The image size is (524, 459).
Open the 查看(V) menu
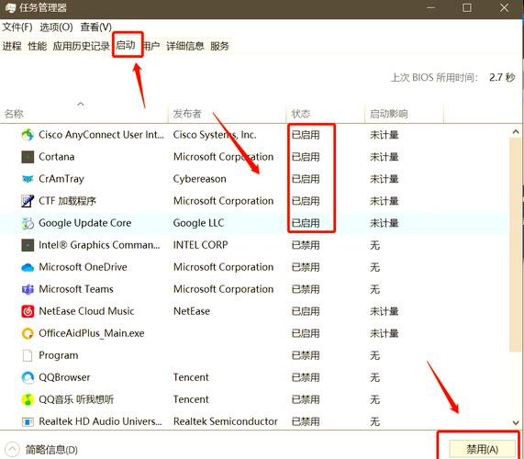coord(96,27)
